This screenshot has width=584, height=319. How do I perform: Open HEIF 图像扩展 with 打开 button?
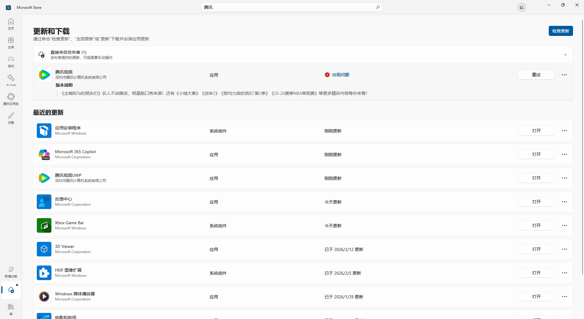coord(537,273)
